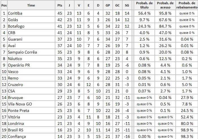The width and height of the screenshot is (198, 139).
Task: Select the Confiança team row
Action: 17,136
